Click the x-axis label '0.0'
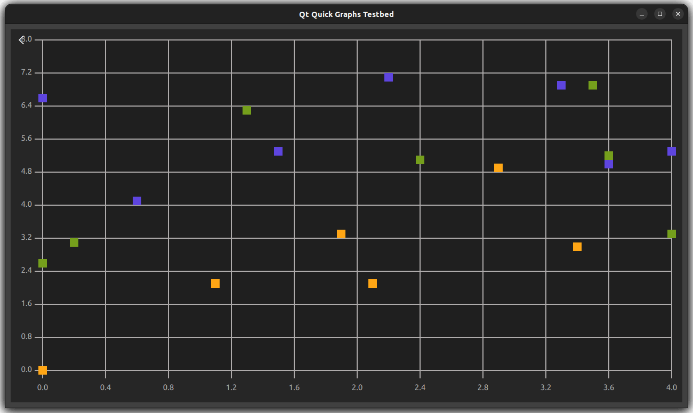Viewport: 693px width, 413px height. point(43,387)
